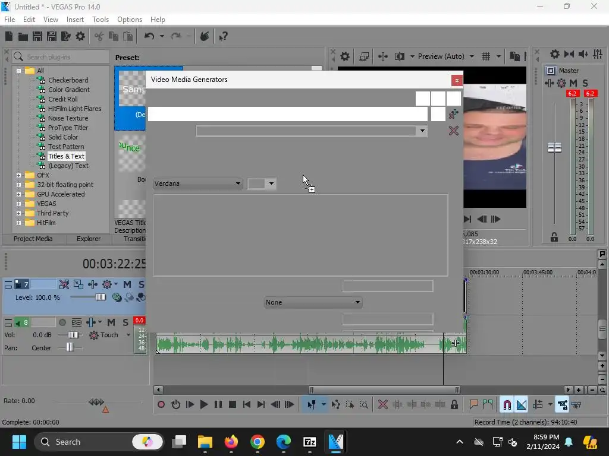Click the Master volume fader
This screenshot has width=609, height=456.
click(x=554, y=147)
